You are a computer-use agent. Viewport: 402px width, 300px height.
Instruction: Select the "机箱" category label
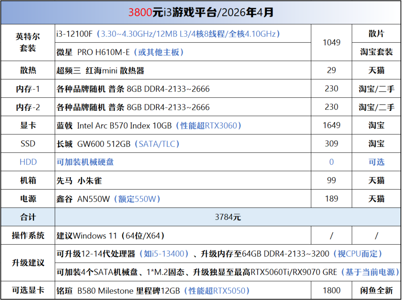[28, 180]
